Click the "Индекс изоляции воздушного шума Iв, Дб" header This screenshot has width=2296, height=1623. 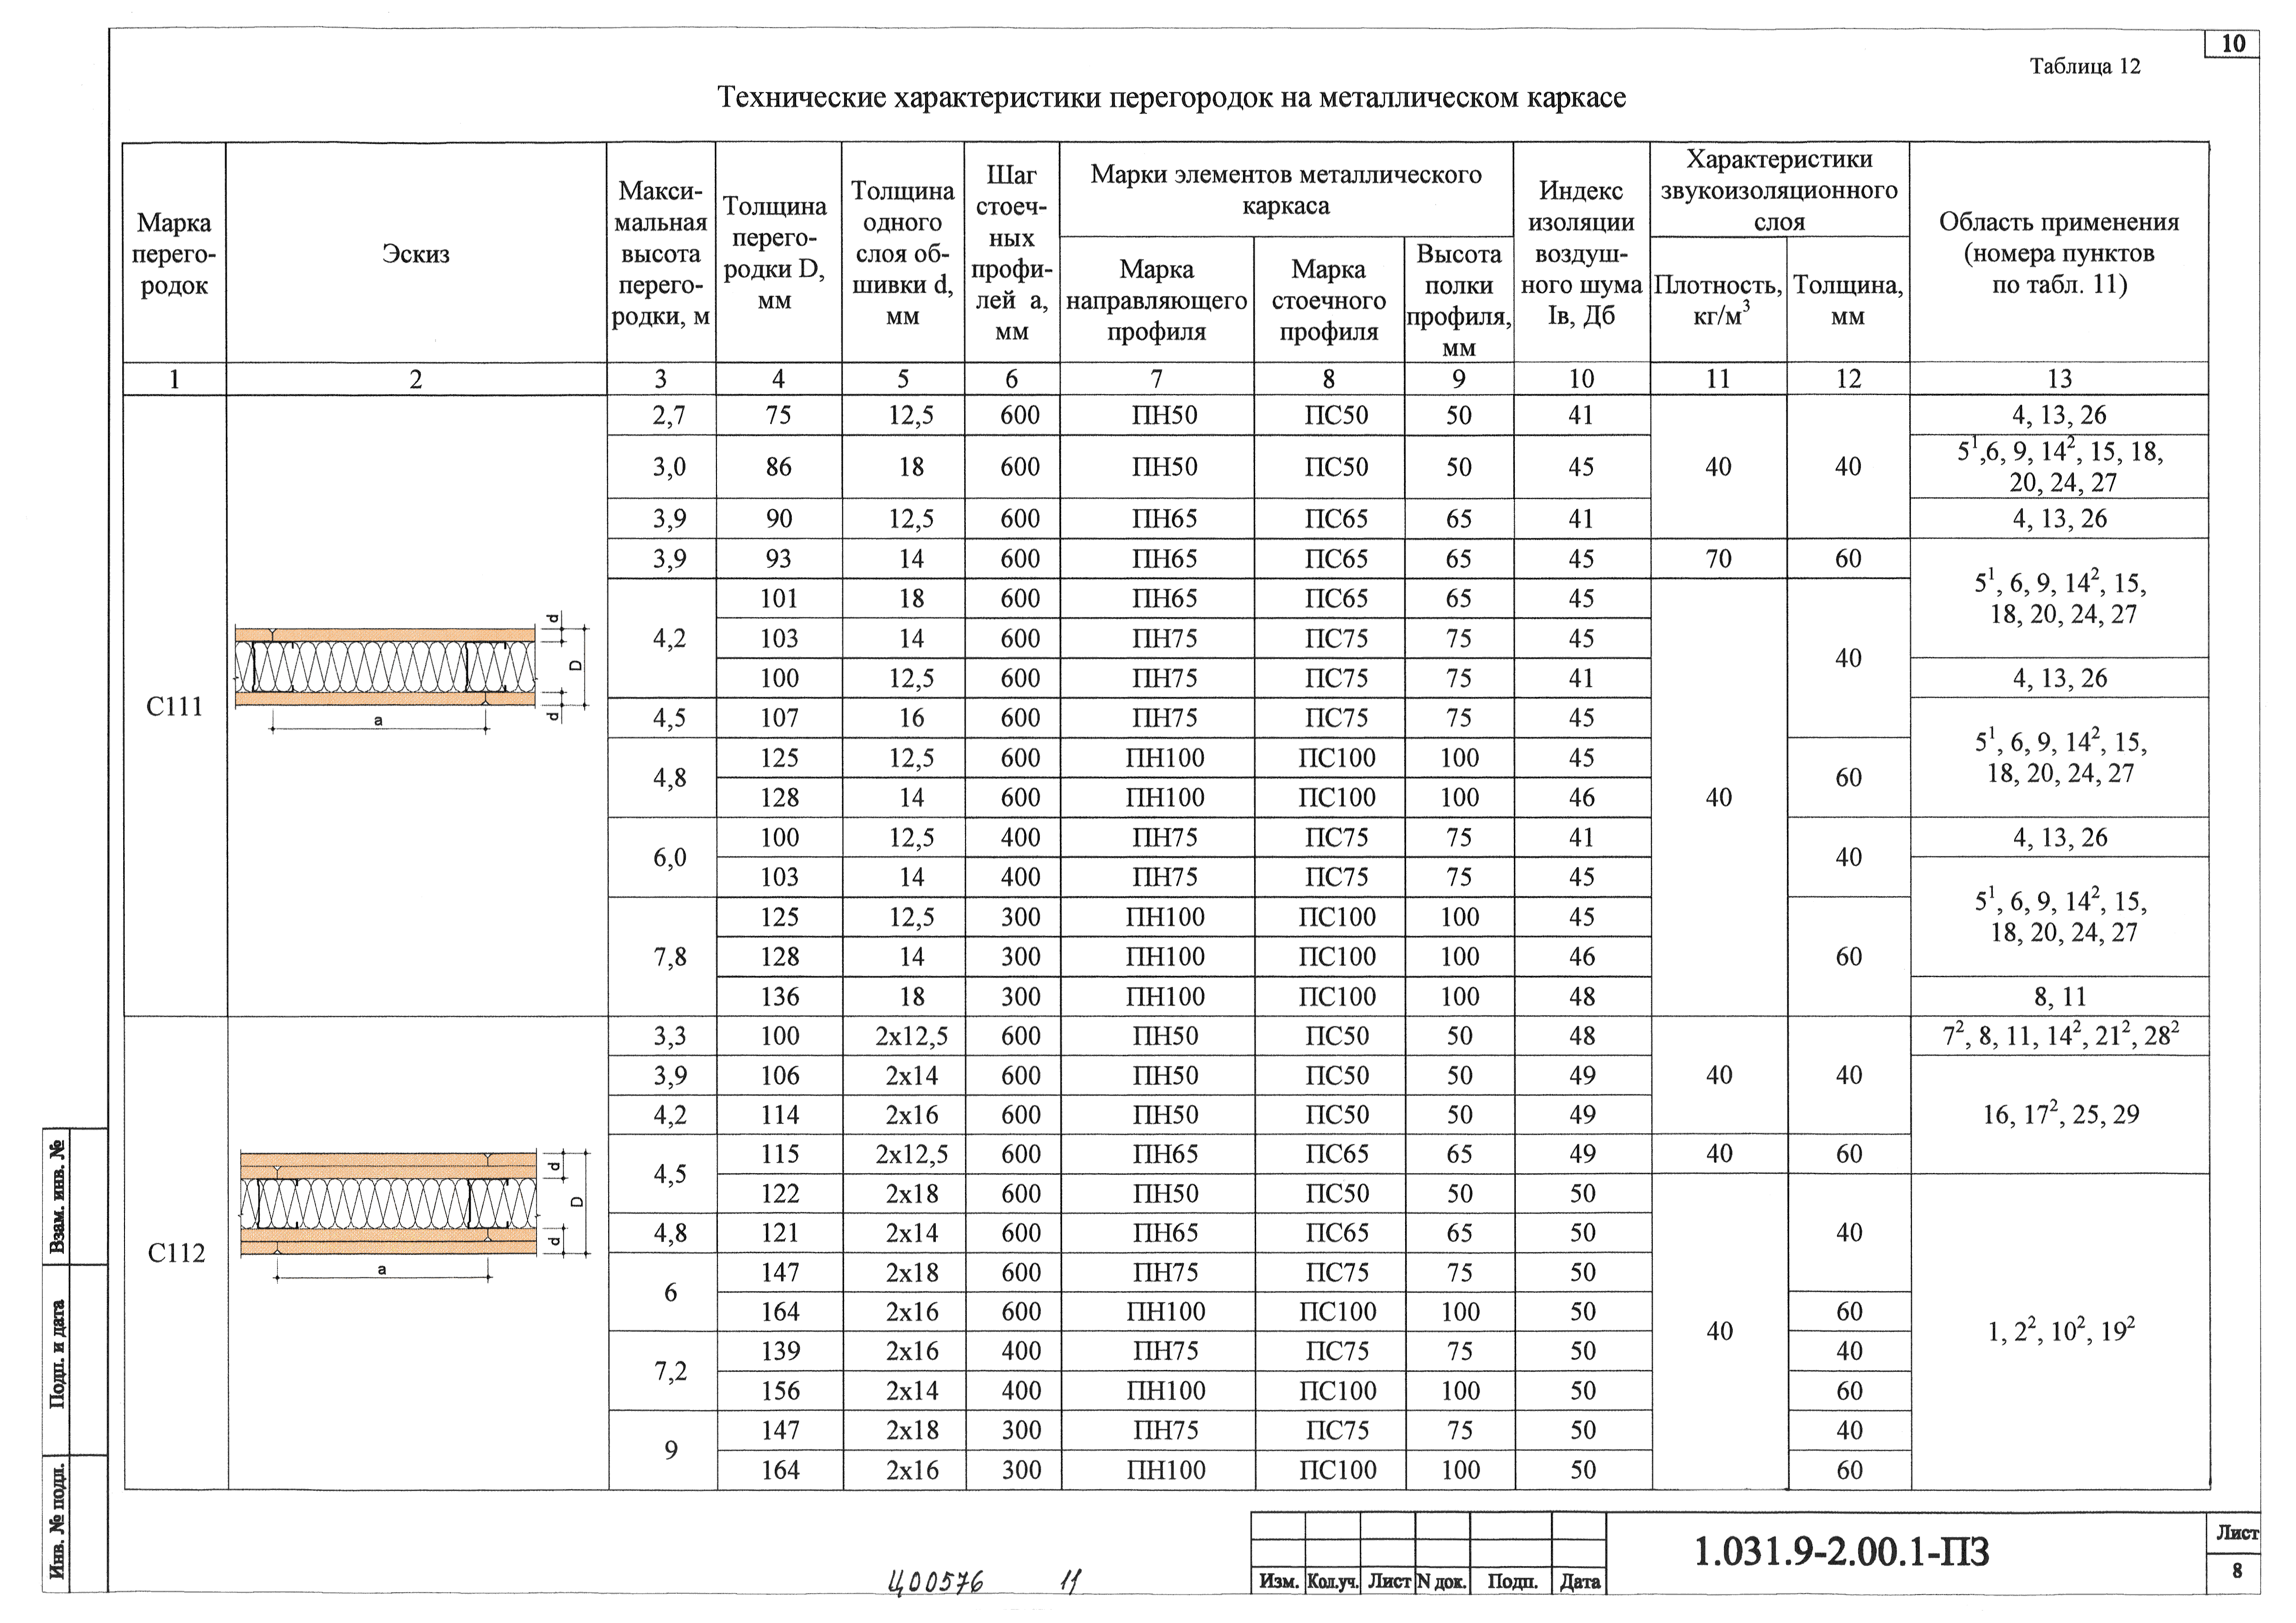[x=1581, y=253]
